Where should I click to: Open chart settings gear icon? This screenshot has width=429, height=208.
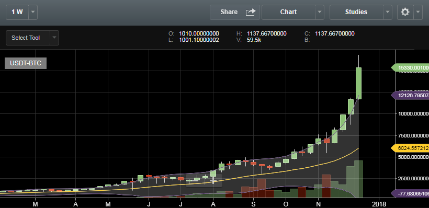pyautogui.click(x=405, y=12)
